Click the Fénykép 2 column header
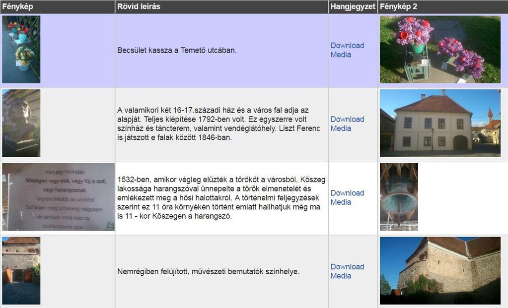508x308 pixels. click(x=443, y=6)
